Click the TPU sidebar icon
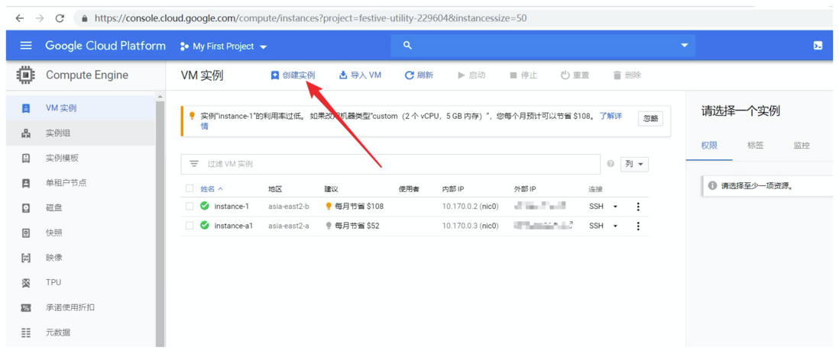Image resolution: width=839 pixels, height=353 pixels. (x=26, y=283)
